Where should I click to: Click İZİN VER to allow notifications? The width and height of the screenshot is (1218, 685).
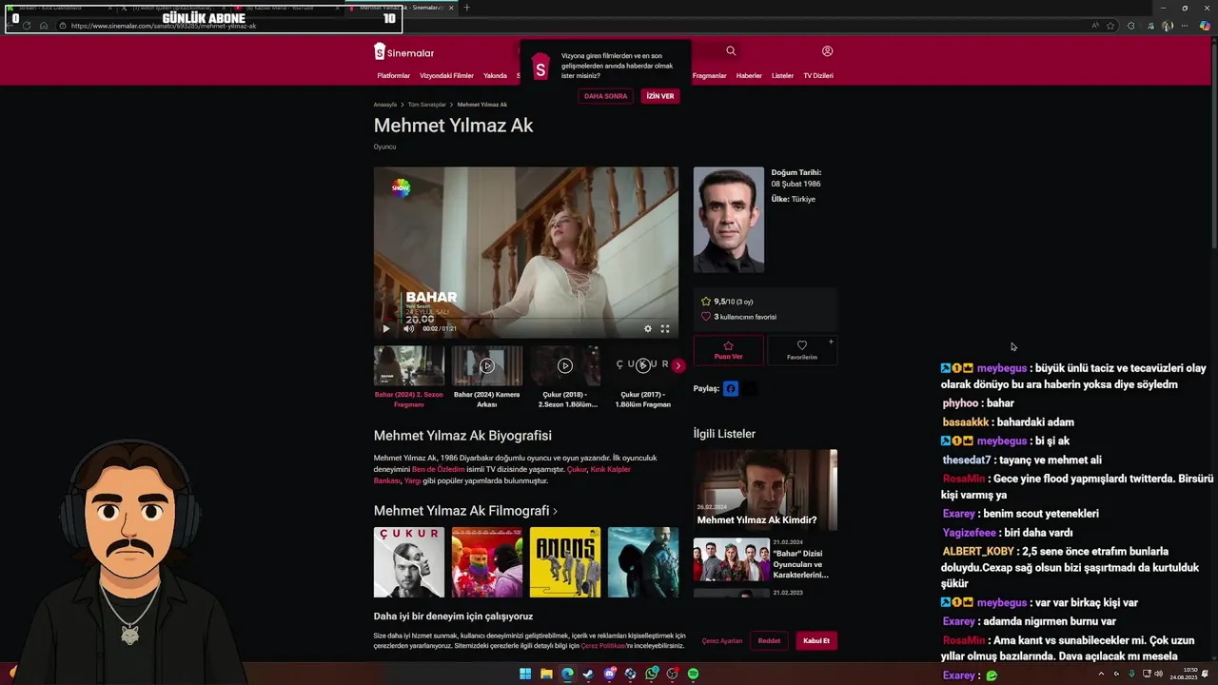point(660,96)
